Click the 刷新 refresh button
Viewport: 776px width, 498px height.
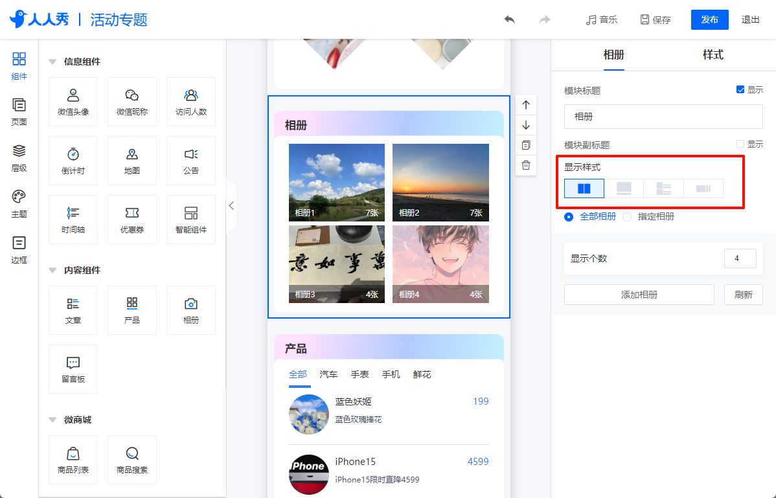[744, 295]
